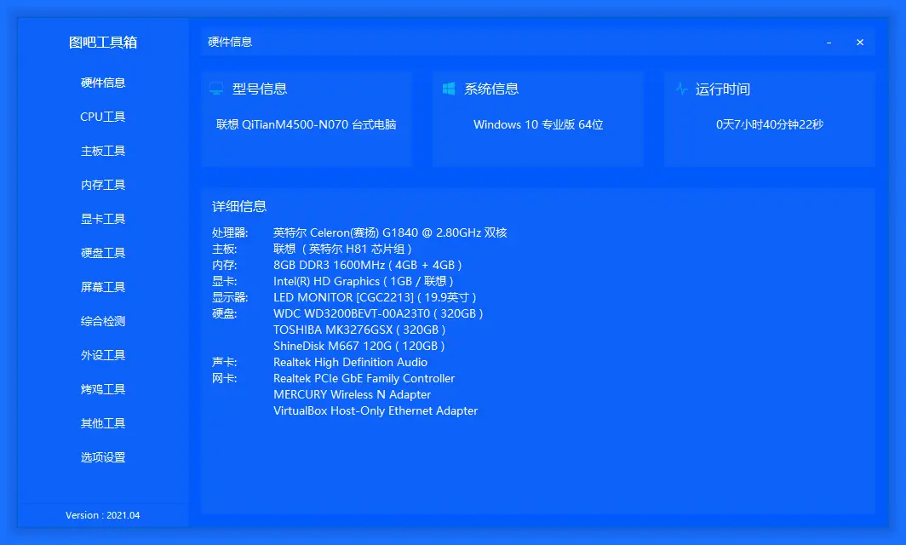
Task: Click the VirtualBox Host-Only Ethernet Adapter line
Action: click(376, 410)
